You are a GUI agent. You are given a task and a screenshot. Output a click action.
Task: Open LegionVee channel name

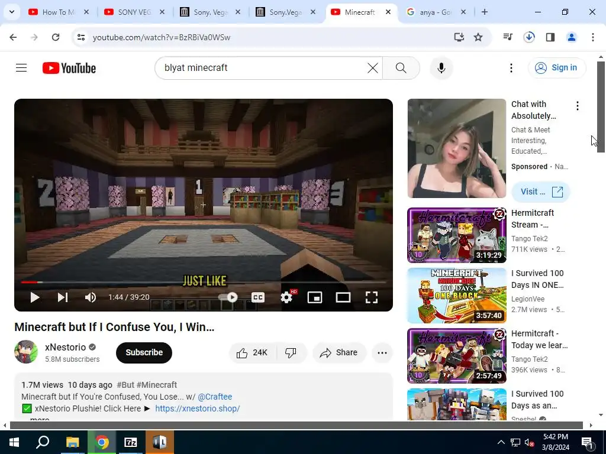tap(528, 299)
